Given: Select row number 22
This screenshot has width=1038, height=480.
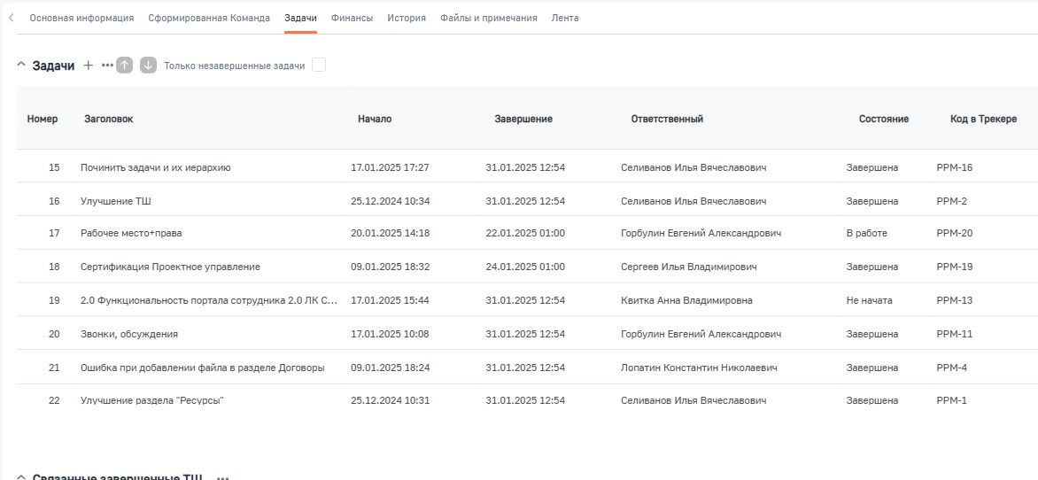Looking at the screenshot, I should point(54,400).
